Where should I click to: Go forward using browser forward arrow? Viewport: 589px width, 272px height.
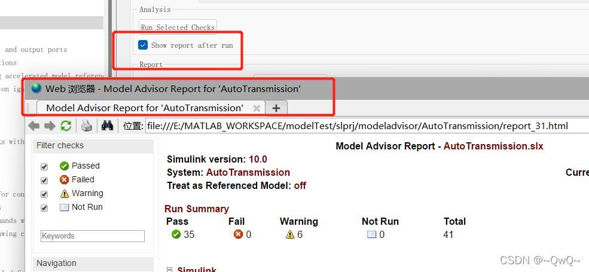(x=50, y=126)
